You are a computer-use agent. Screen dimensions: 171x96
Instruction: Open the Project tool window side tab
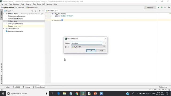(1, 14)
